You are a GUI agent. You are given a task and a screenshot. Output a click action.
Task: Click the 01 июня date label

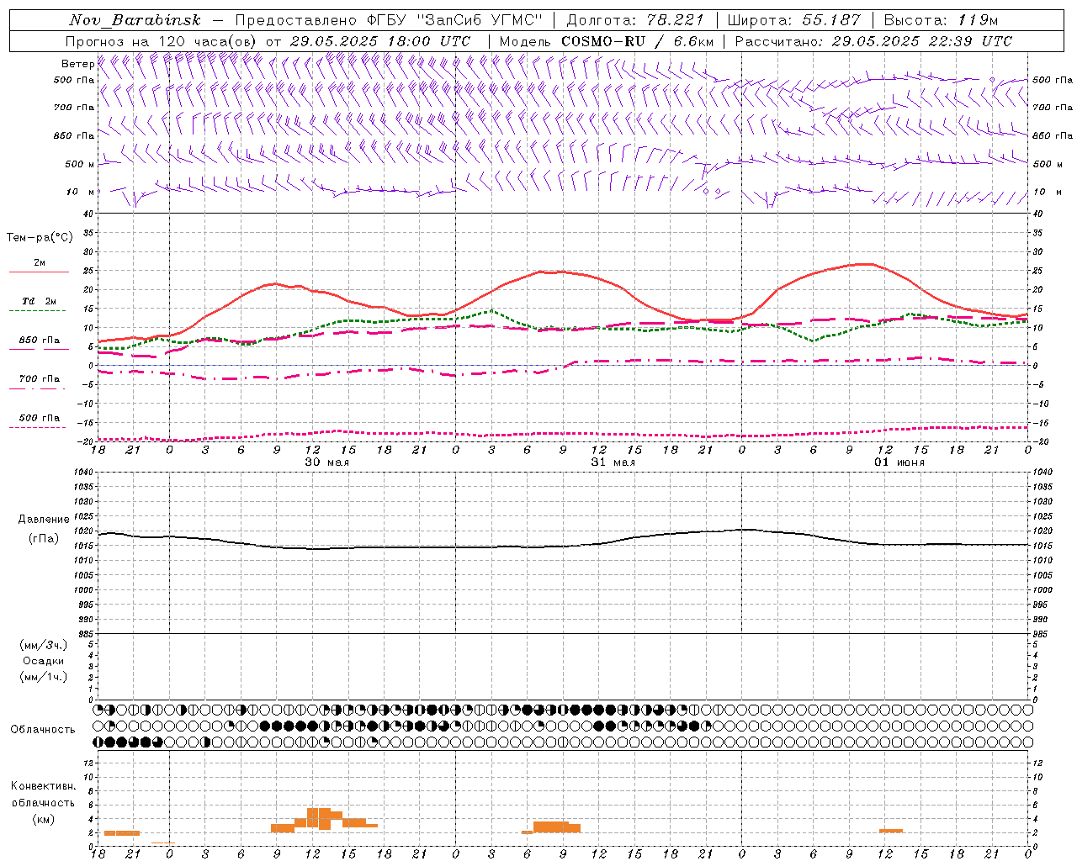(899, 462)
